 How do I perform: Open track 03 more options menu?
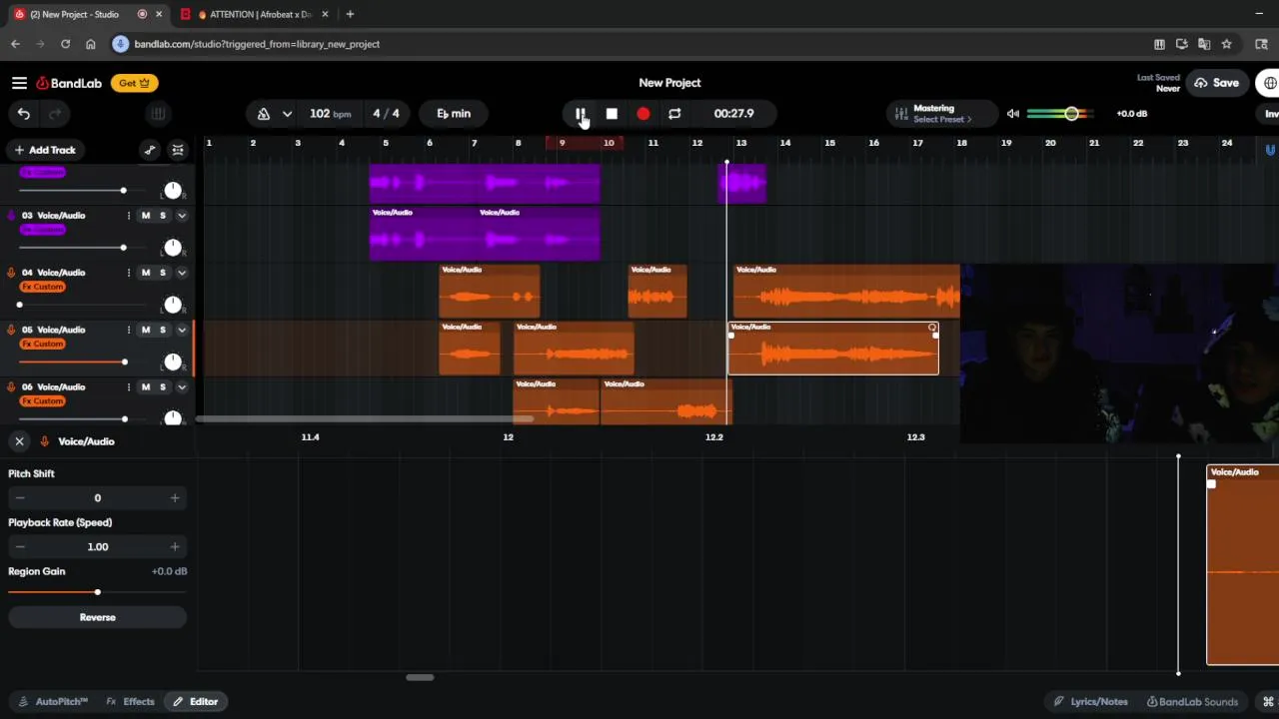(x=128, y=216)
